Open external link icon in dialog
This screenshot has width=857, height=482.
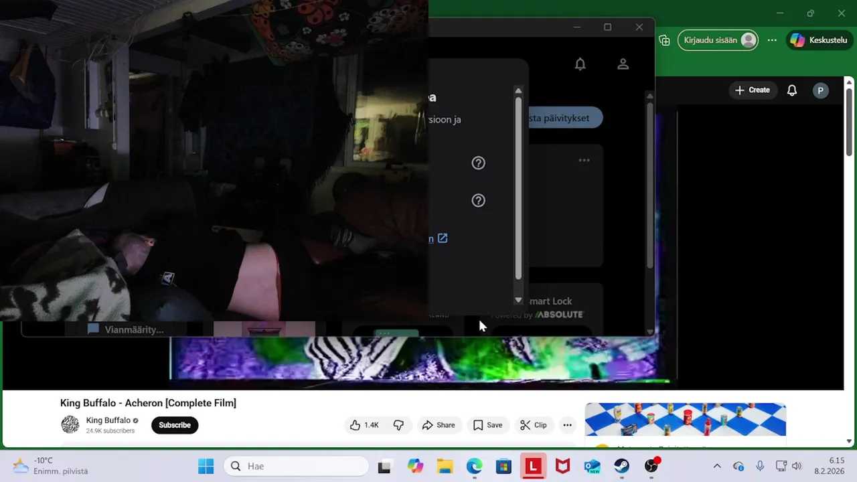point(443,238)
